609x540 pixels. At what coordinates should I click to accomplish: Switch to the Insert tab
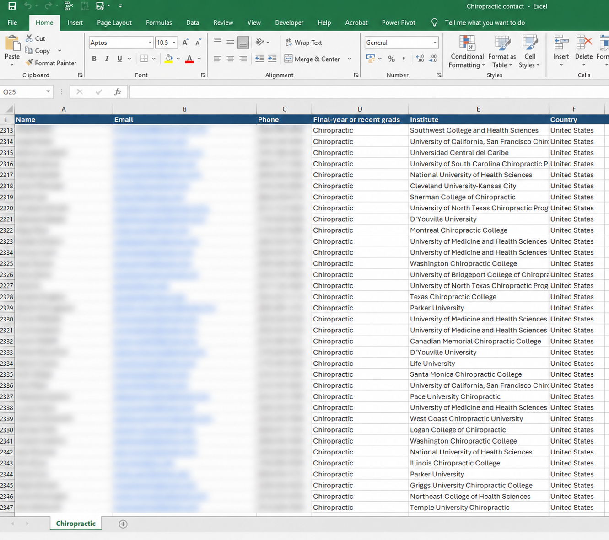[75, 22]
